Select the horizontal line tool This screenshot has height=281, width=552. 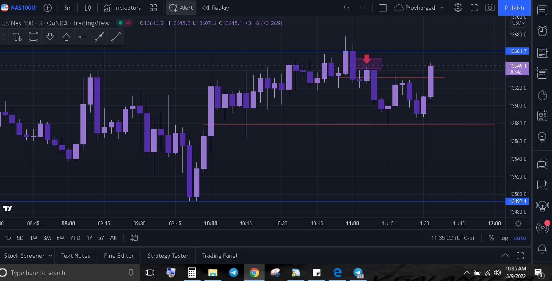coord(83,37)
